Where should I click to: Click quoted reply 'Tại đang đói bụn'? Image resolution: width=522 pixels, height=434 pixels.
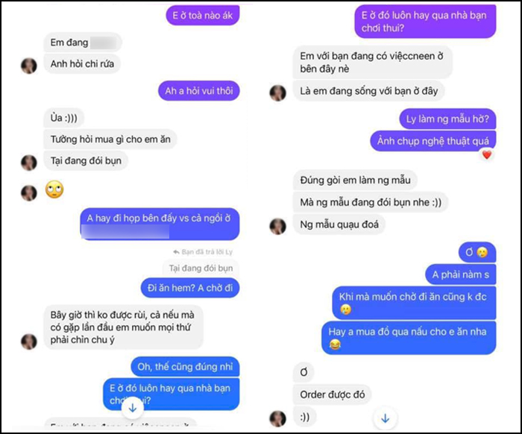click(201, 268)
